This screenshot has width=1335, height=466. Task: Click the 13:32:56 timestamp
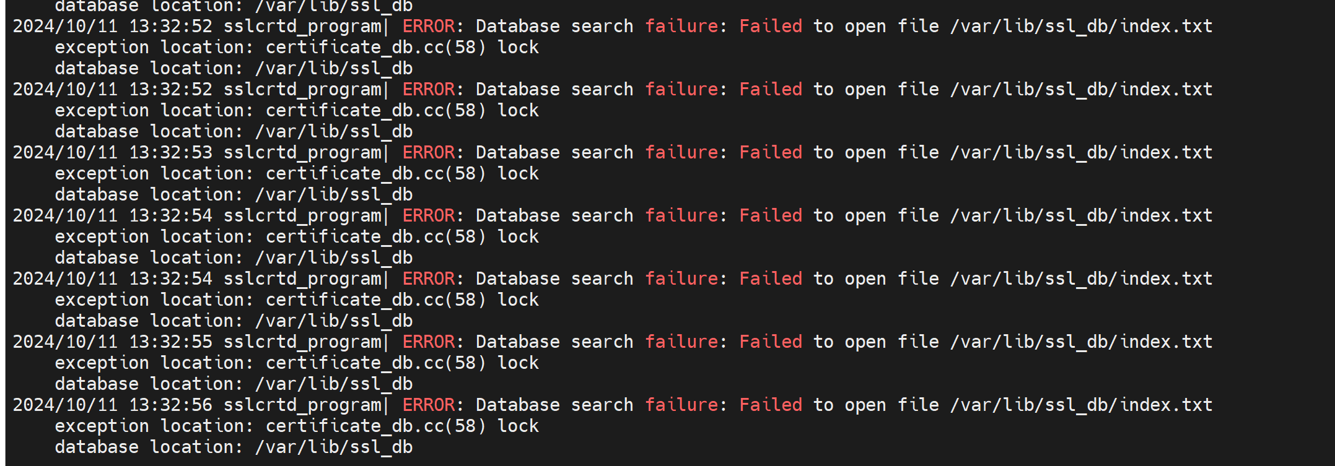click(170, 405)
